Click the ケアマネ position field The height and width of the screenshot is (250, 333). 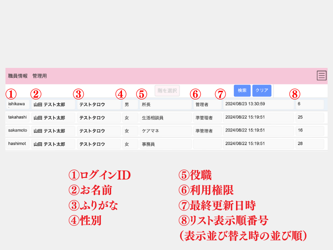pos(165,131)
